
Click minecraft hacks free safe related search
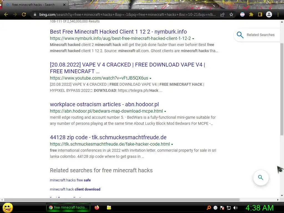click(x=70, y=180)
